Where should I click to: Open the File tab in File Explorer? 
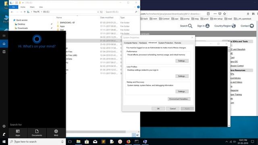point(13,7)
